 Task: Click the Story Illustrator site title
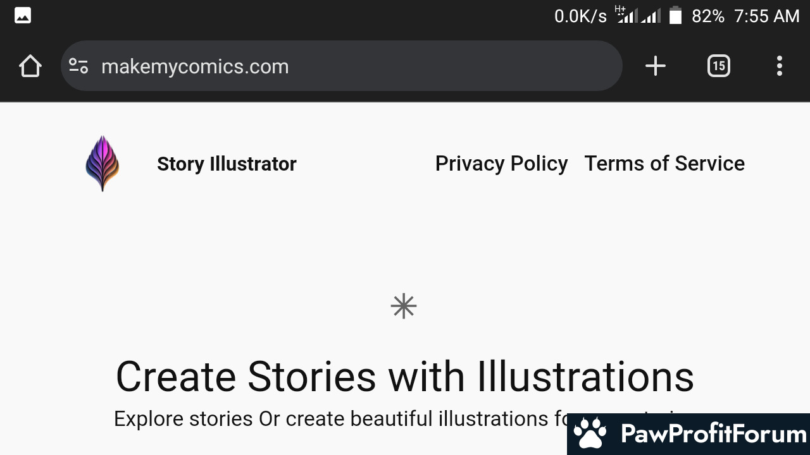pos(227,164)
